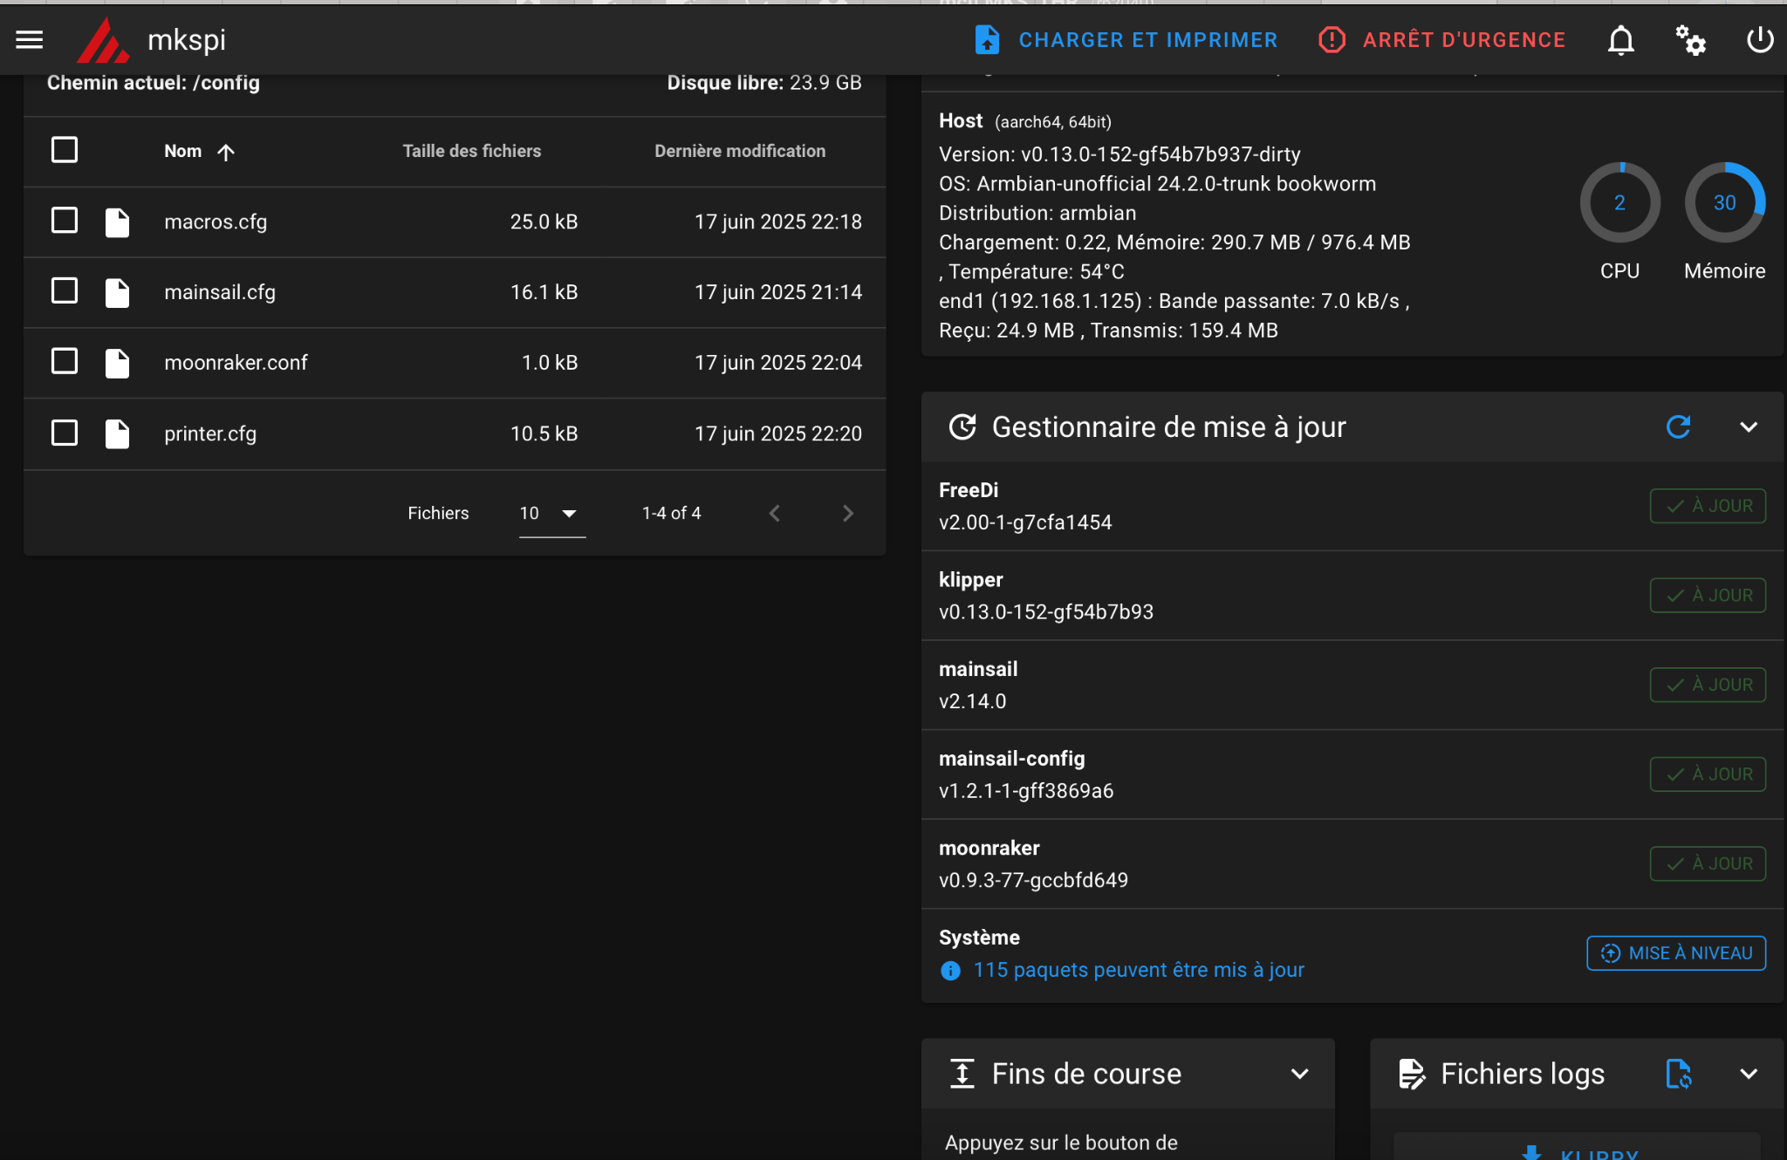Image resolution: width=1787 pixels, height=1160 pixels.
Task: Click the notifications bell icon
Action: pos(1620,40)
